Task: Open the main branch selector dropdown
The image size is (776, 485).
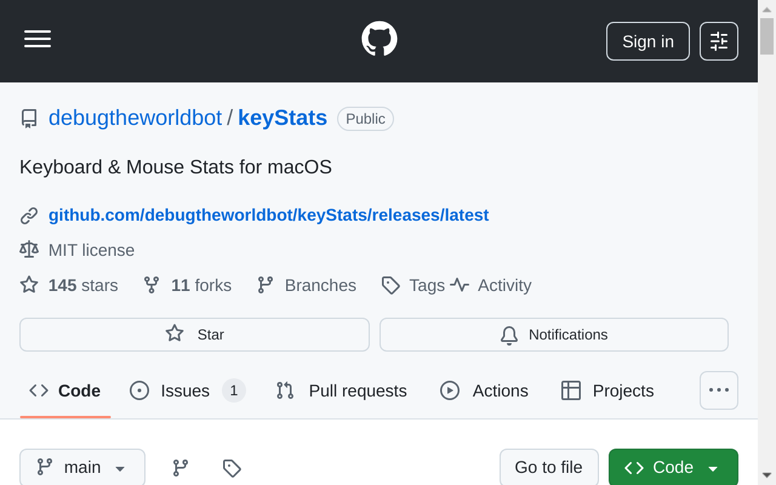Action: coord(82,467)
